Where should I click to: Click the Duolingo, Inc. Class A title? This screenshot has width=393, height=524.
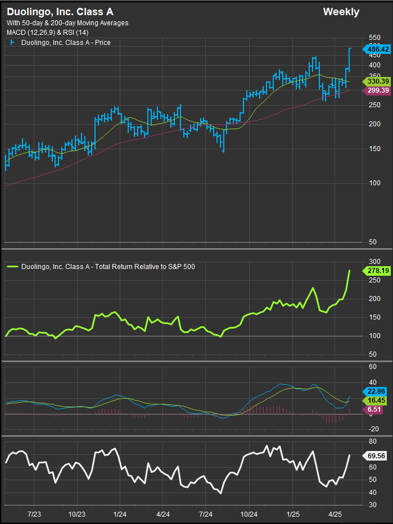60,12
